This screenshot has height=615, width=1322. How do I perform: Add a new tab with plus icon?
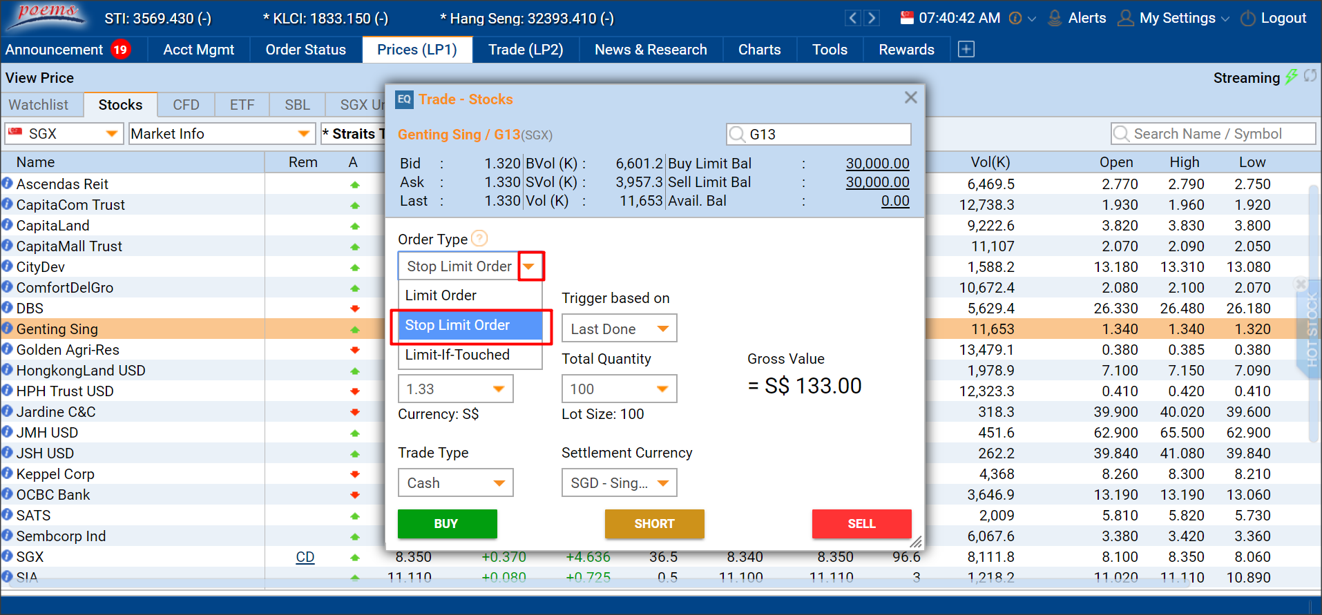click(x=966, y=49)
